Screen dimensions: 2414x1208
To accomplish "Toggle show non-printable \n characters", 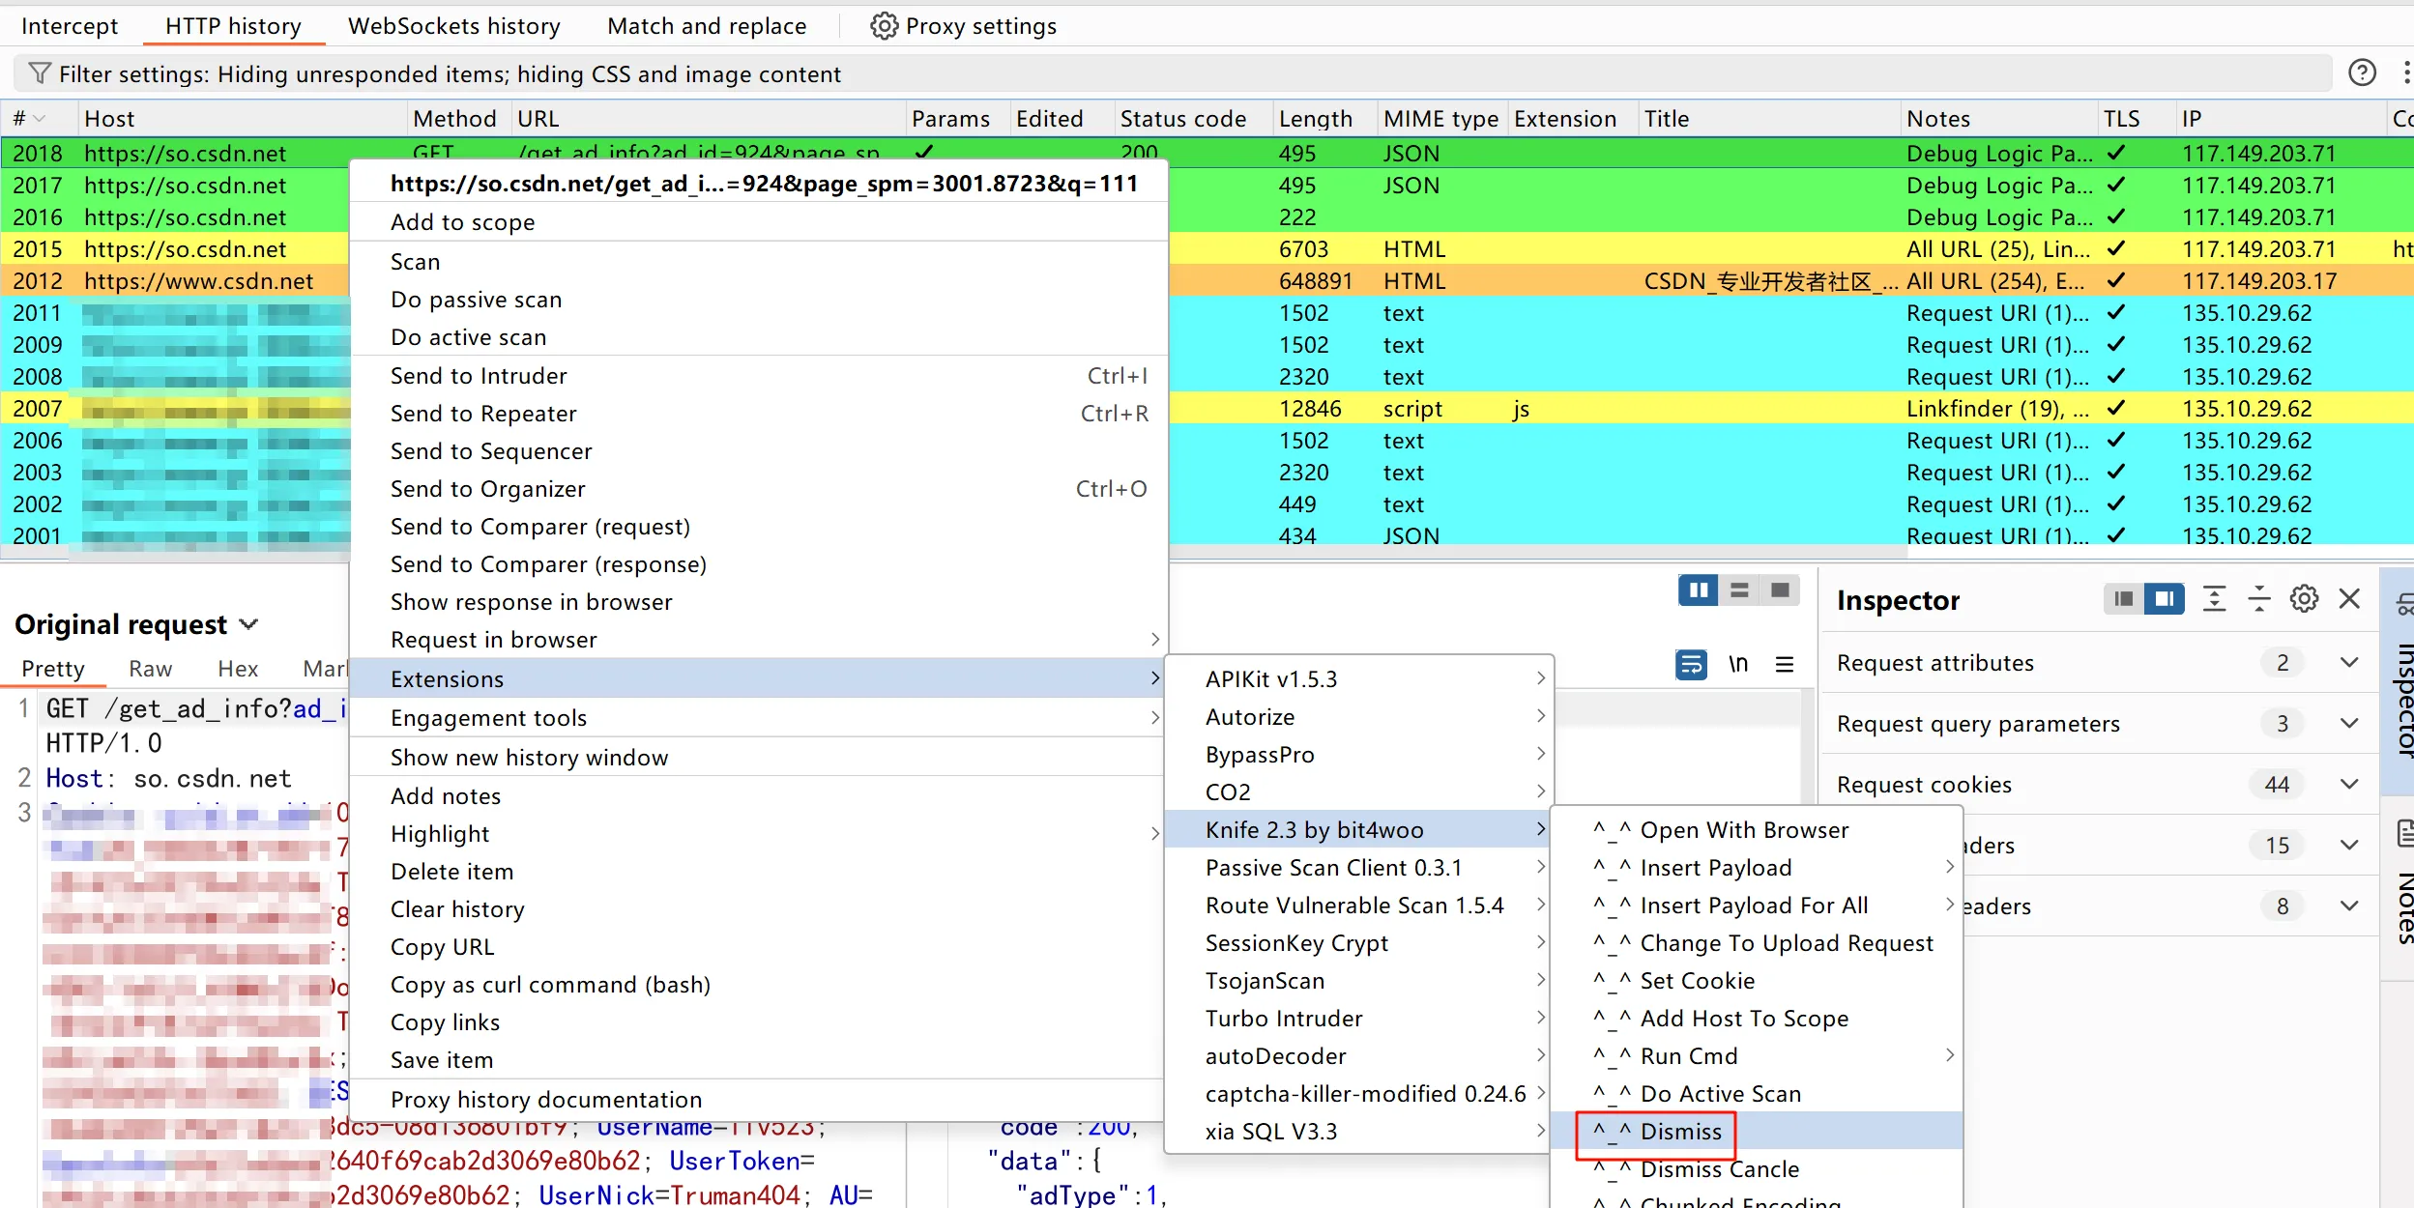I will pyautogui.click(x=1738, y=664).
